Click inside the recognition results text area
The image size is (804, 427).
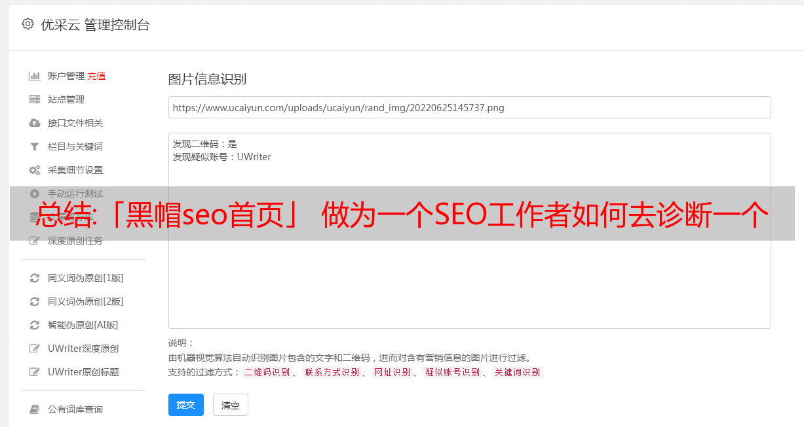tap(469, 275)
